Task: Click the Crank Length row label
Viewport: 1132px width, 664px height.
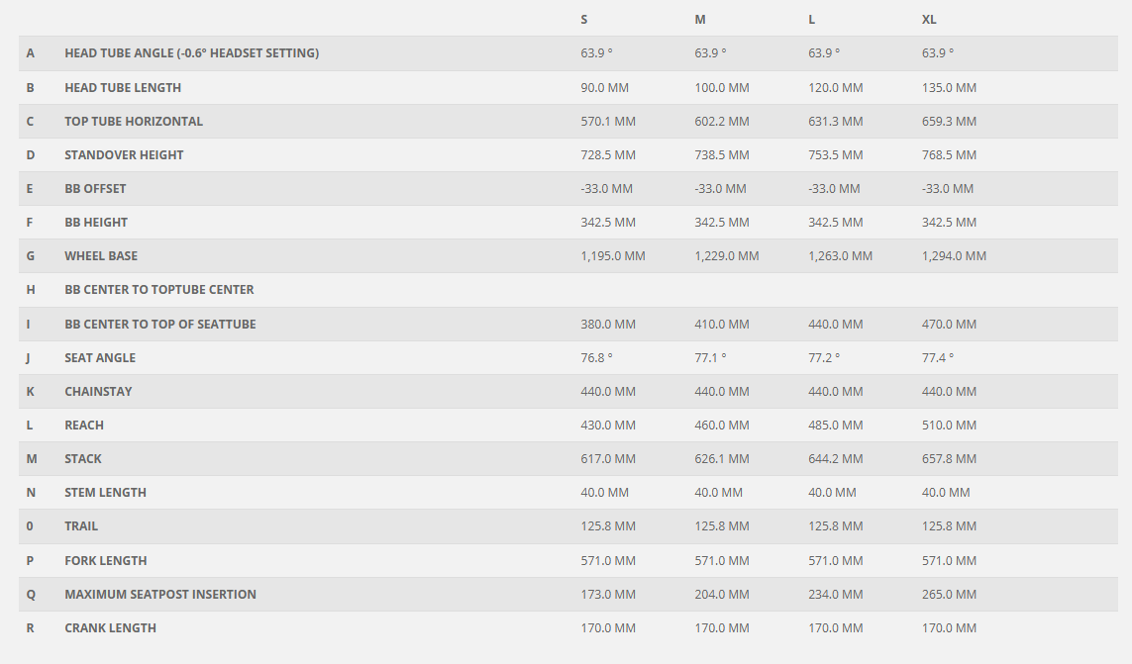Action: tap(110, 628)
